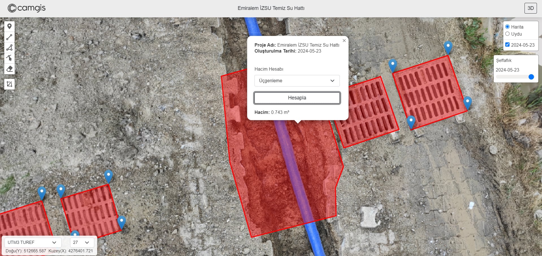Close the volume calculation popup
Image resolution: width=542 pixels, height=256 pixels.
coord(344,41)
